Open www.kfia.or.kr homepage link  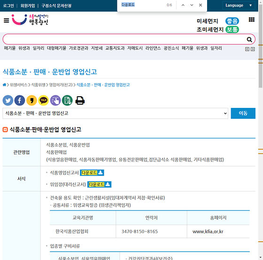click(208, 231)
